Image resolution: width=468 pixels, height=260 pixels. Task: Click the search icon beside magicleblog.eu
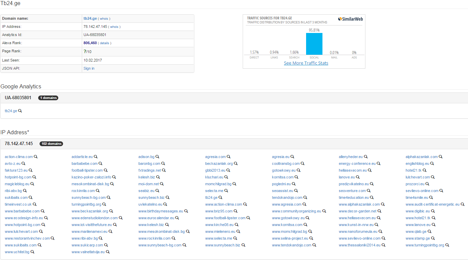pyautogui.click(x=32, y=184)
